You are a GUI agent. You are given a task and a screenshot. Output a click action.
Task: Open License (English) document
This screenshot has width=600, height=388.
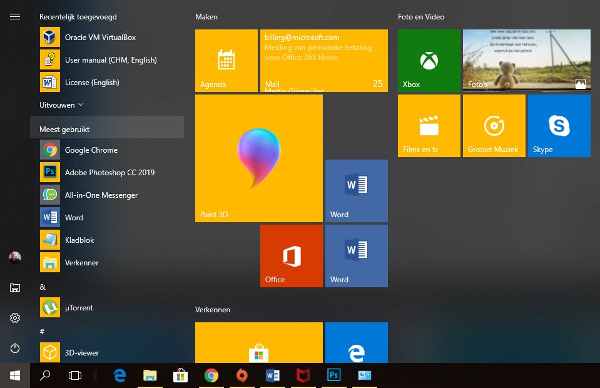tap(107, 82)
